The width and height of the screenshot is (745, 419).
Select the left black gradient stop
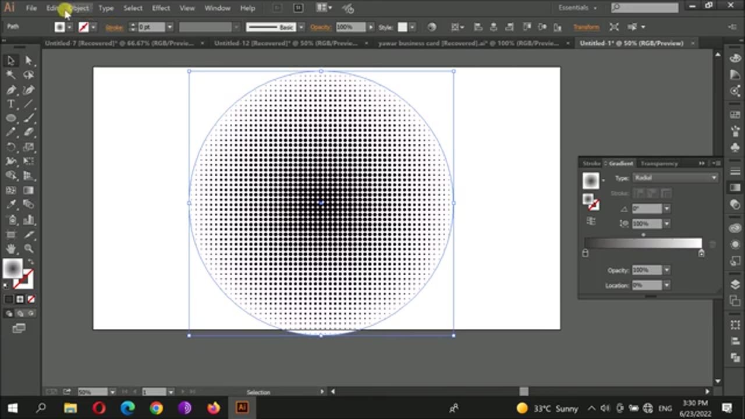pos(586,253)
